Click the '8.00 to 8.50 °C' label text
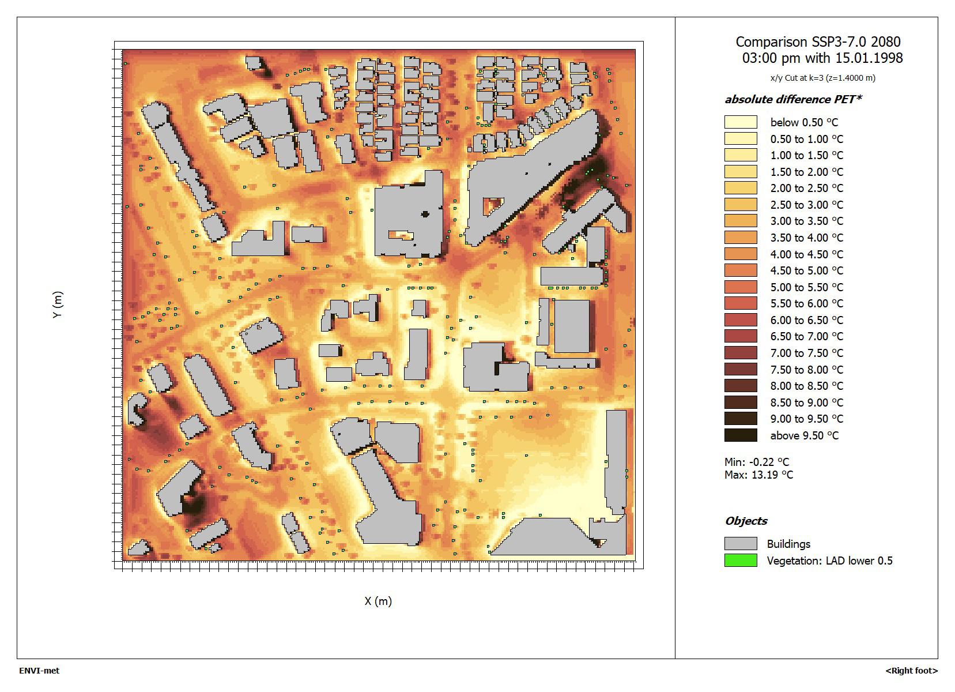This screenshot has height=692, width=955. pyautogui.click(x=806, y=386)
